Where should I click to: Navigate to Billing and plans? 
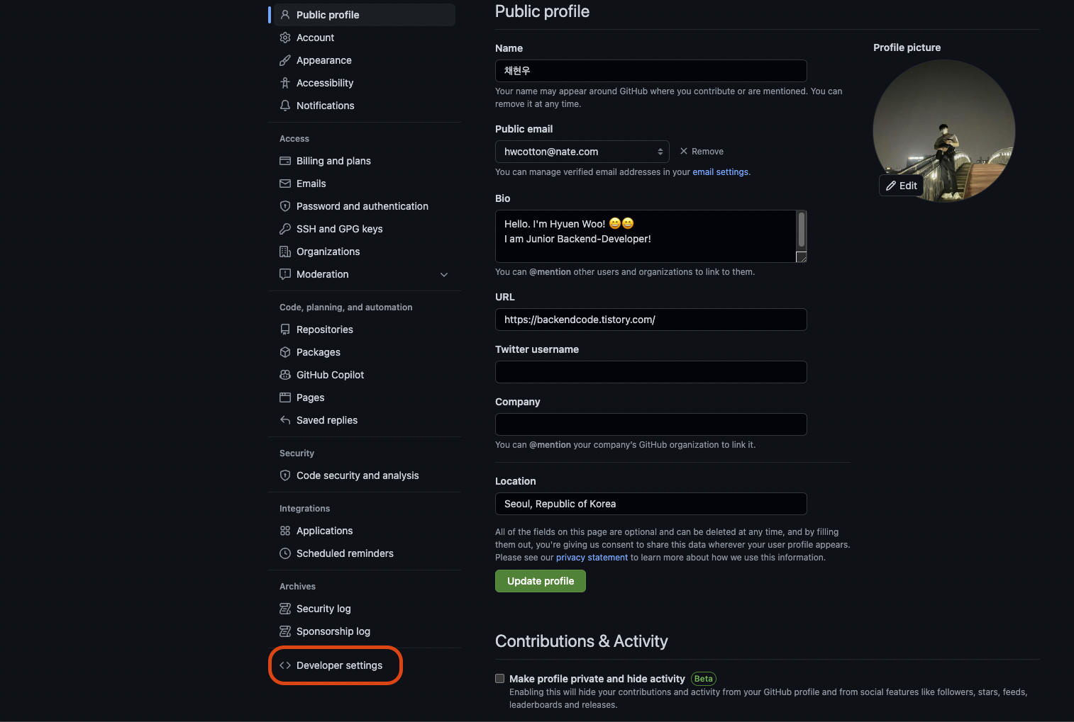333,160
